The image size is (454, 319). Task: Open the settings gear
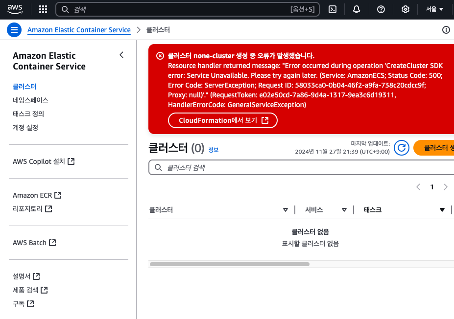405,10
